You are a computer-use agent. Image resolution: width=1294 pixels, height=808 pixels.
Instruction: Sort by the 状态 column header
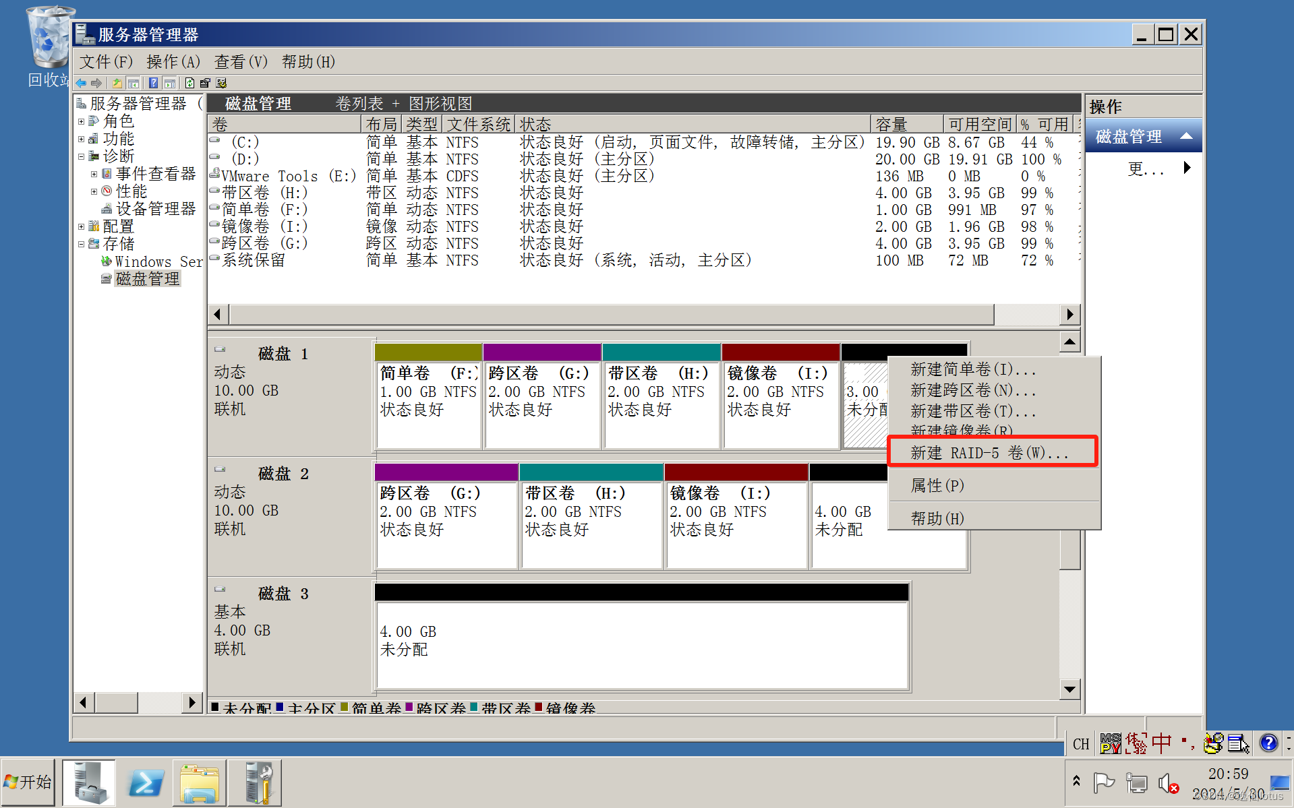pos(693,125)
